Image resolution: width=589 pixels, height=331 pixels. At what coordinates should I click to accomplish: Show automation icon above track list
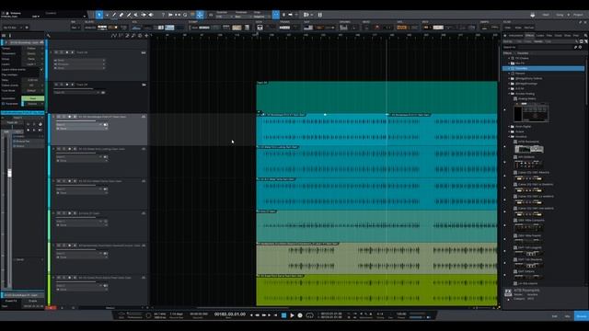coord(114,36)
